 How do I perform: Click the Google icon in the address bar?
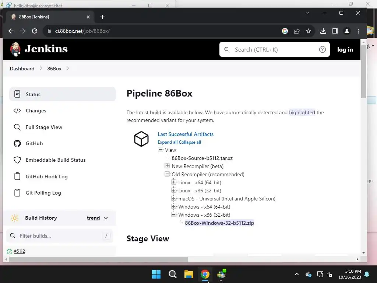click(x=285, y=31)
